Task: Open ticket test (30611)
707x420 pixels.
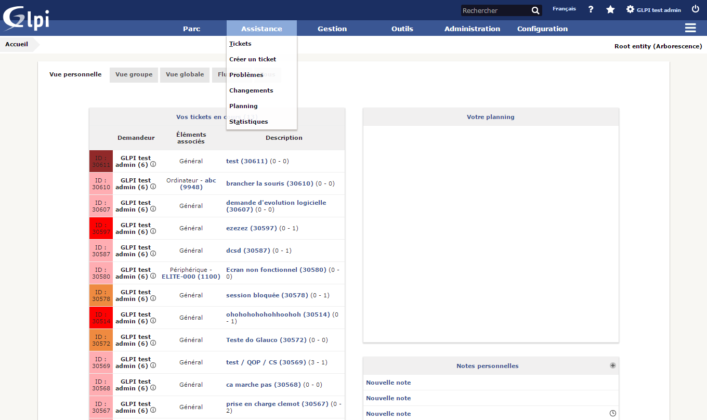Action: 247,161
